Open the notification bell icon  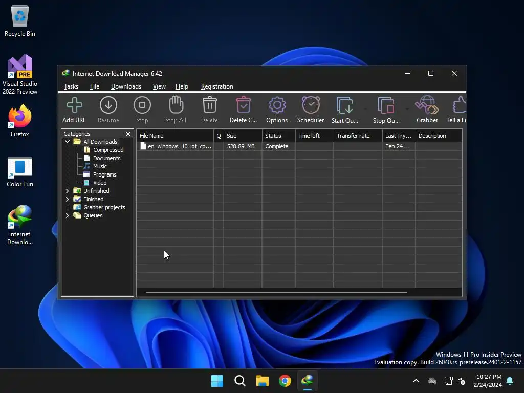pos(510,381)
